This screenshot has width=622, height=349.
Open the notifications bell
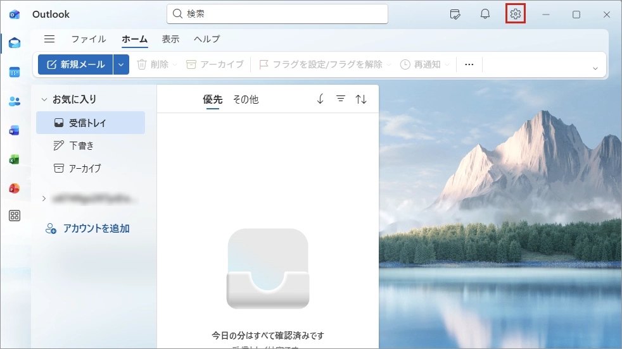485,14
